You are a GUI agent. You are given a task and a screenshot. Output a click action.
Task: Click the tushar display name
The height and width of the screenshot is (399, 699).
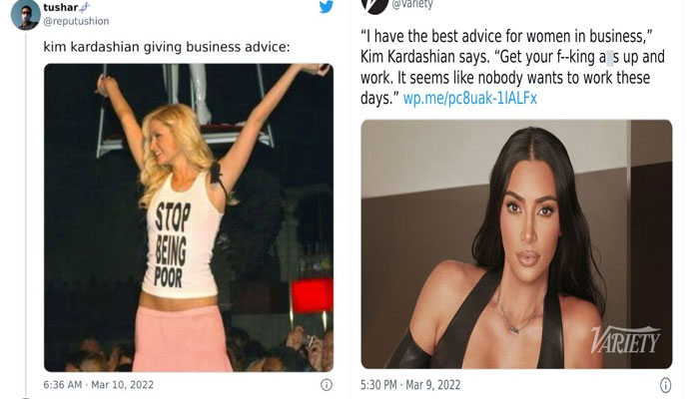click(x=64, y=7)
